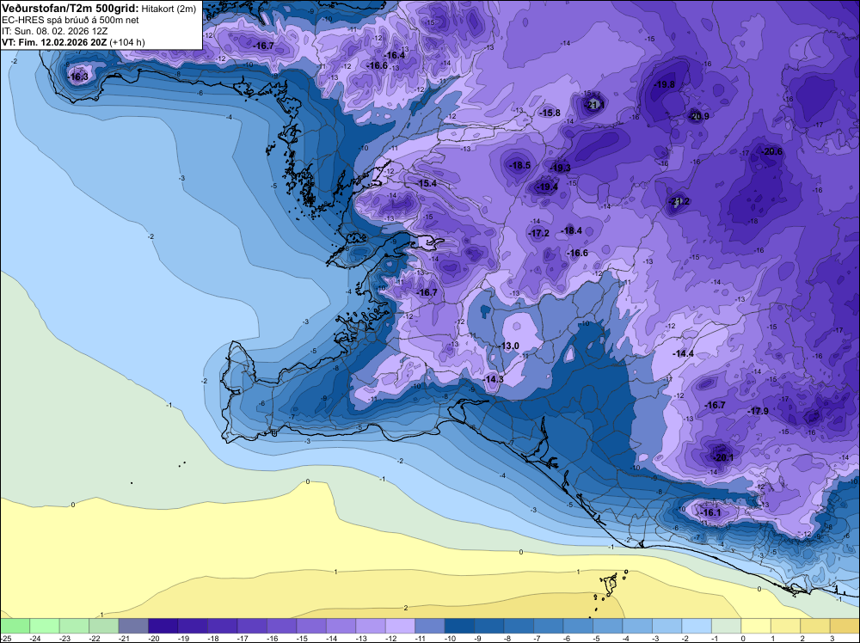
Task: Click the 'Hitakort (2m)' label in header
Action: [169, 9]
